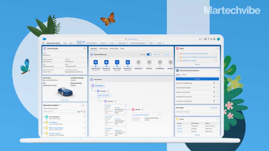
Task: Click the Interaction Timeline search field
Action: (x=60, y=112)
